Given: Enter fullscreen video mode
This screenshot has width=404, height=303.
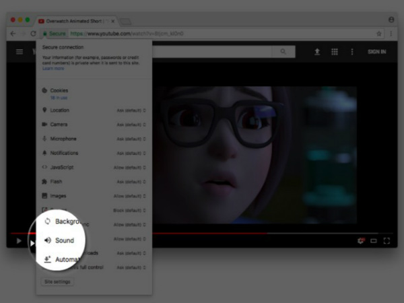Looking at the screenshot, I should [x=386, y=240].
